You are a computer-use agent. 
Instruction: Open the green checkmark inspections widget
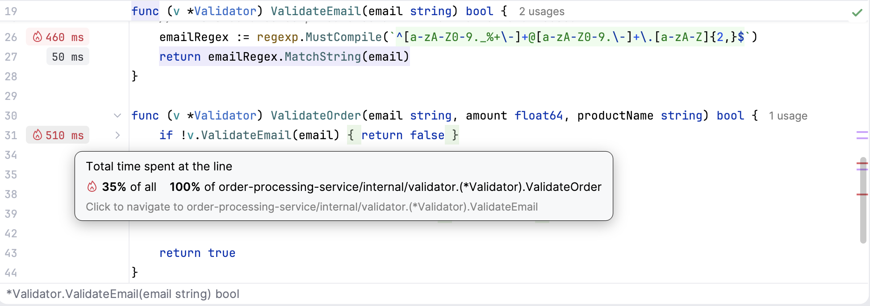[857, 12]
